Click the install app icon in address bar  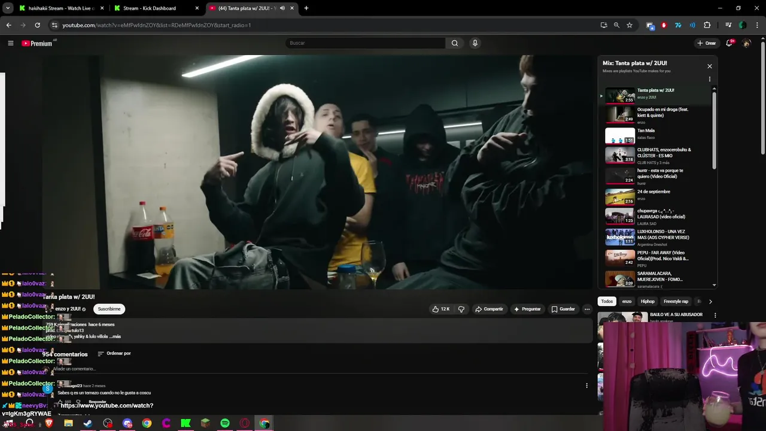(603, 25)
